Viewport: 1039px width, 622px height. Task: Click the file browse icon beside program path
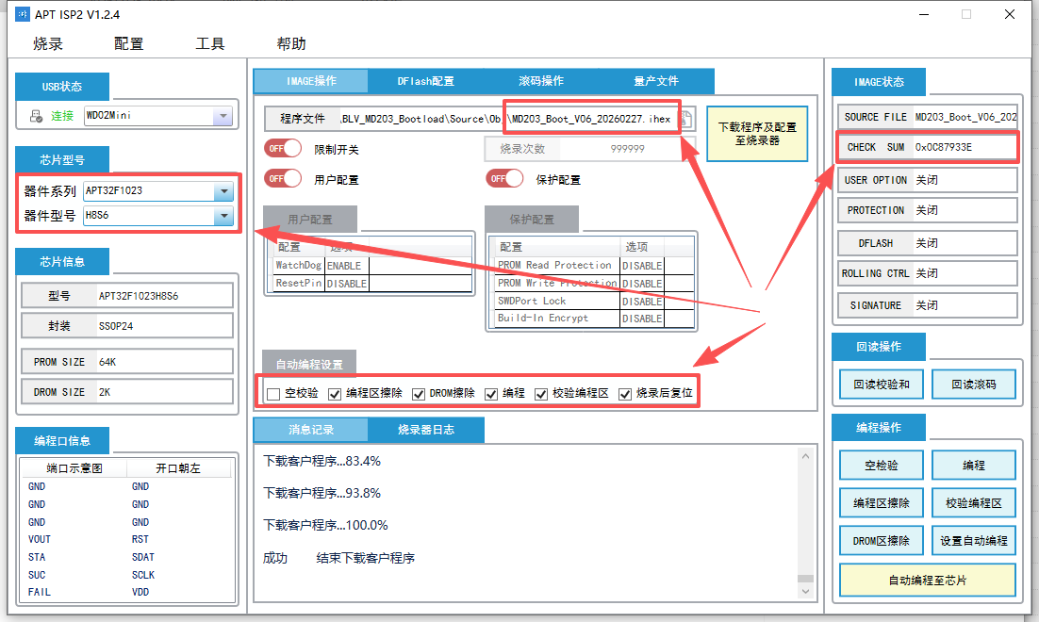pyautogui.click(x=686, y=119)
